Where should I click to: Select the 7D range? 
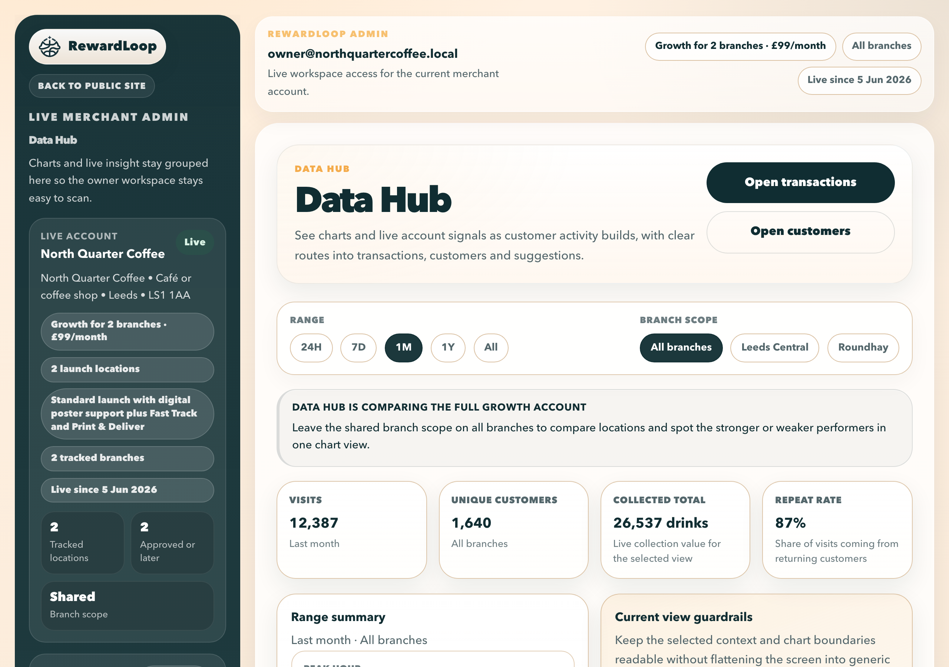[358, 348]
